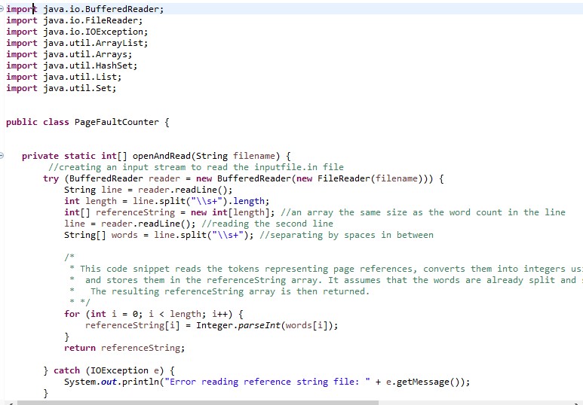This screenshot has height=405, width=583.
Task: Click the block comment line 'and stores them in the referenceString array'
Action: click(325, 280)
